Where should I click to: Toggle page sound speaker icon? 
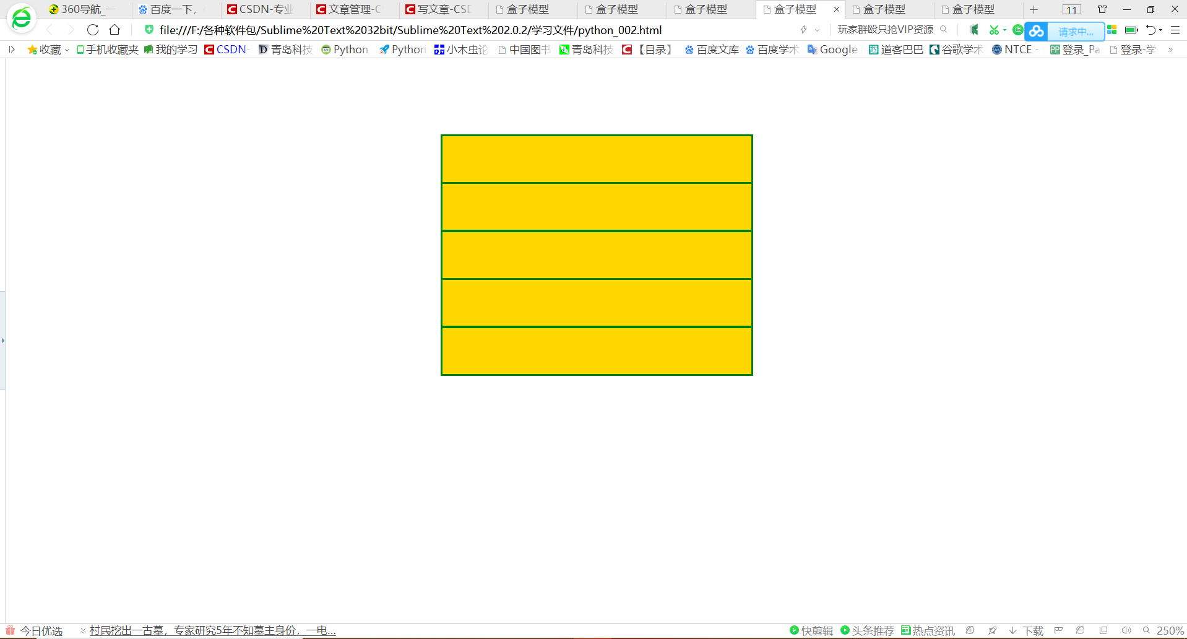(x=1126, y=630)
